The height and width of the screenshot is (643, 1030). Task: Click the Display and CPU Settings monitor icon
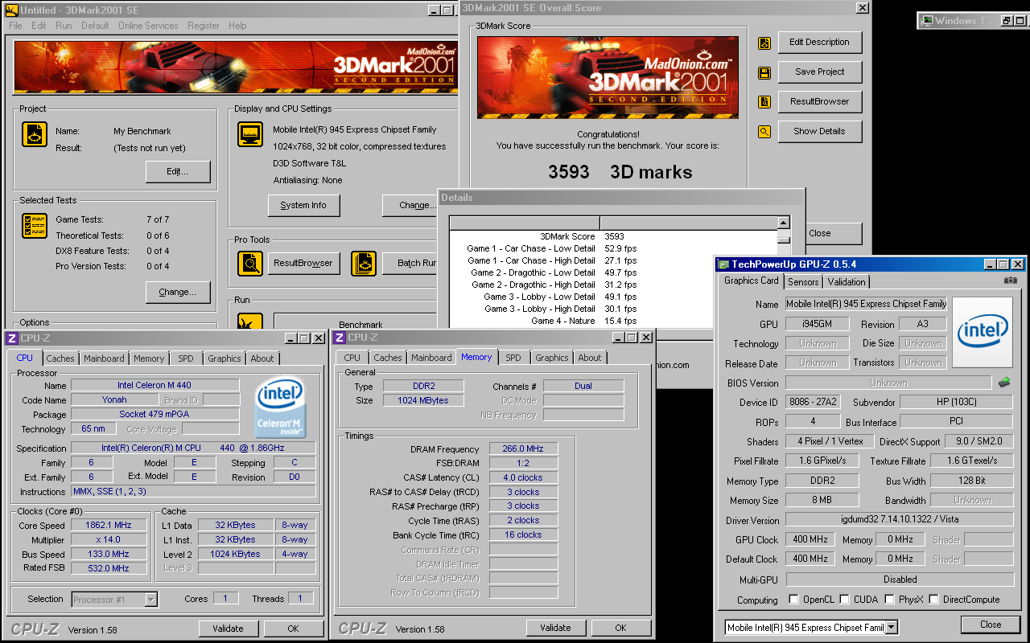pyautogui.click(x=250, y=134)
